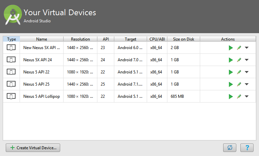Click resolution cell of New Nexus 5X API
The image size is (259, 156).
(x=80, y=48)
